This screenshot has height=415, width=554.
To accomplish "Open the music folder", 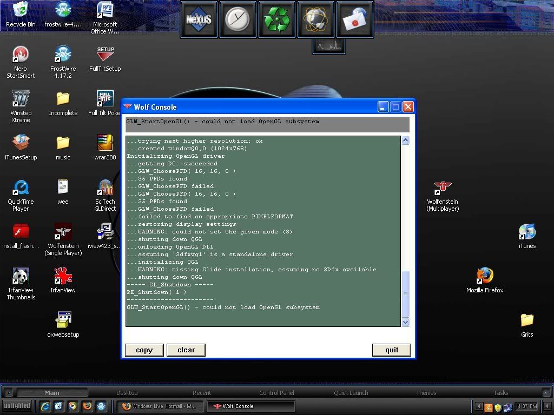I will point(63,148).
